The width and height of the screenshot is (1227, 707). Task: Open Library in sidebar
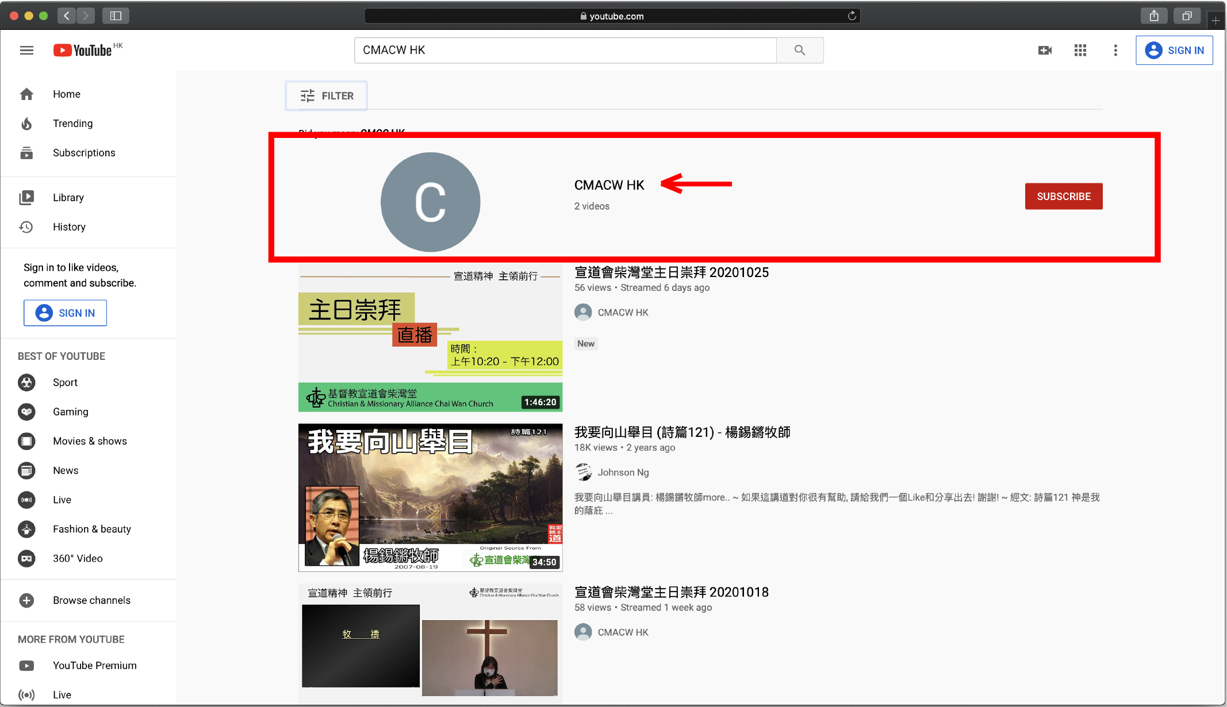(x=68, y=198)
